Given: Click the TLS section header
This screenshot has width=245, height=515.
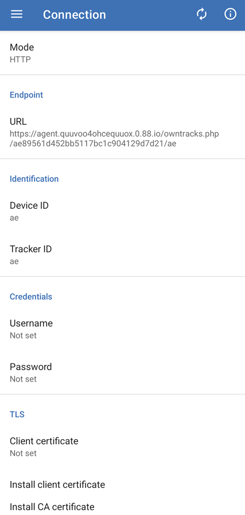Looking at the screenshot, I should click(17, 415).
